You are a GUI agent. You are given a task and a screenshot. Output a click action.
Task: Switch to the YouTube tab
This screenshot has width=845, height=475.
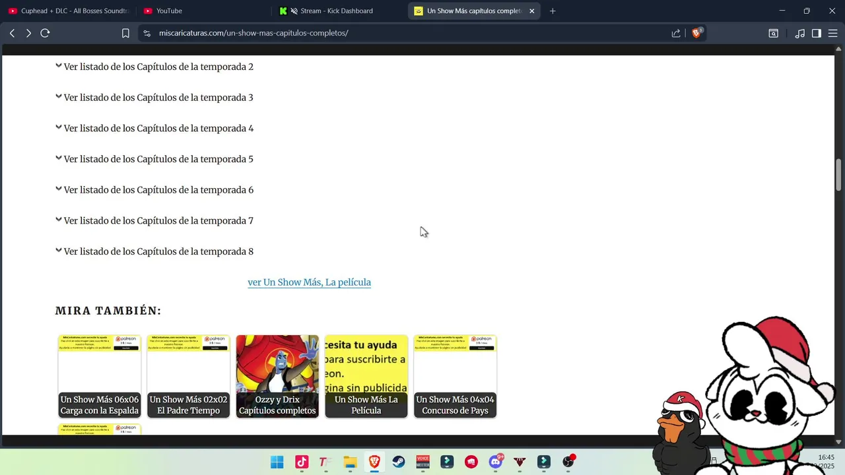(x=202, y=11)
